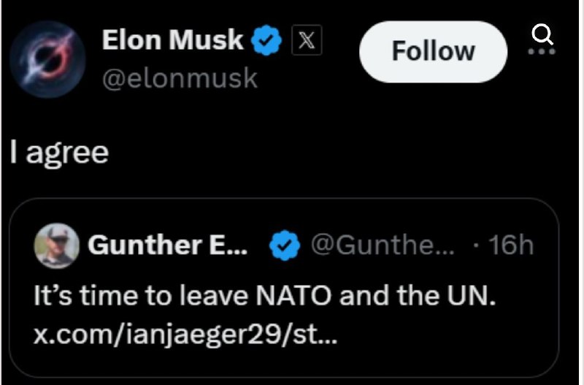Click blank space right of 'I agree'

(328, 152)
